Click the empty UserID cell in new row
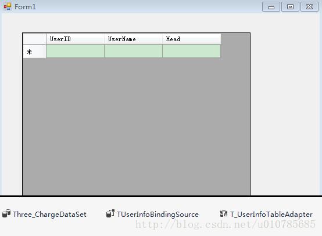 tap(75, 51)
